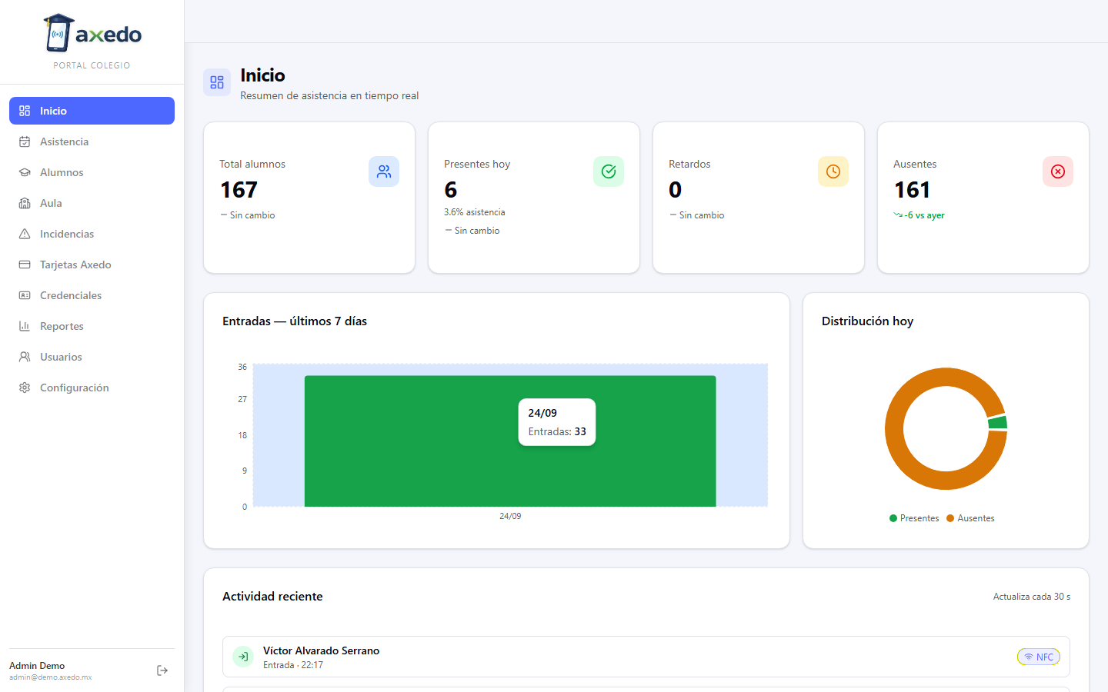The width and height of the screenshot is (1108, 692).
Task: Click the Asistencia calendar icon in sidebar
Action: 25,141
